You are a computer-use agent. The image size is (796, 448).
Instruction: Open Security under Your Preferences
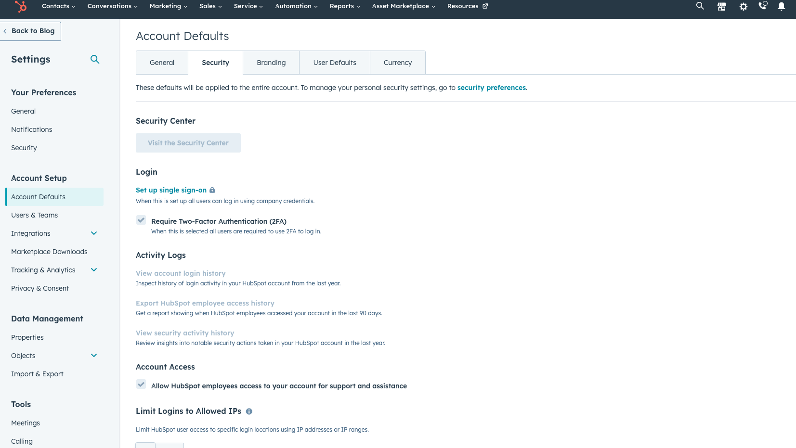(24, 148)
